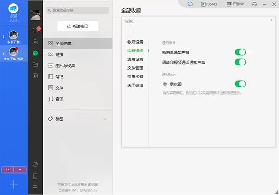The image size is (279, 195).
Task: Open the hamburger menu icon
Action: click(35, 187)
